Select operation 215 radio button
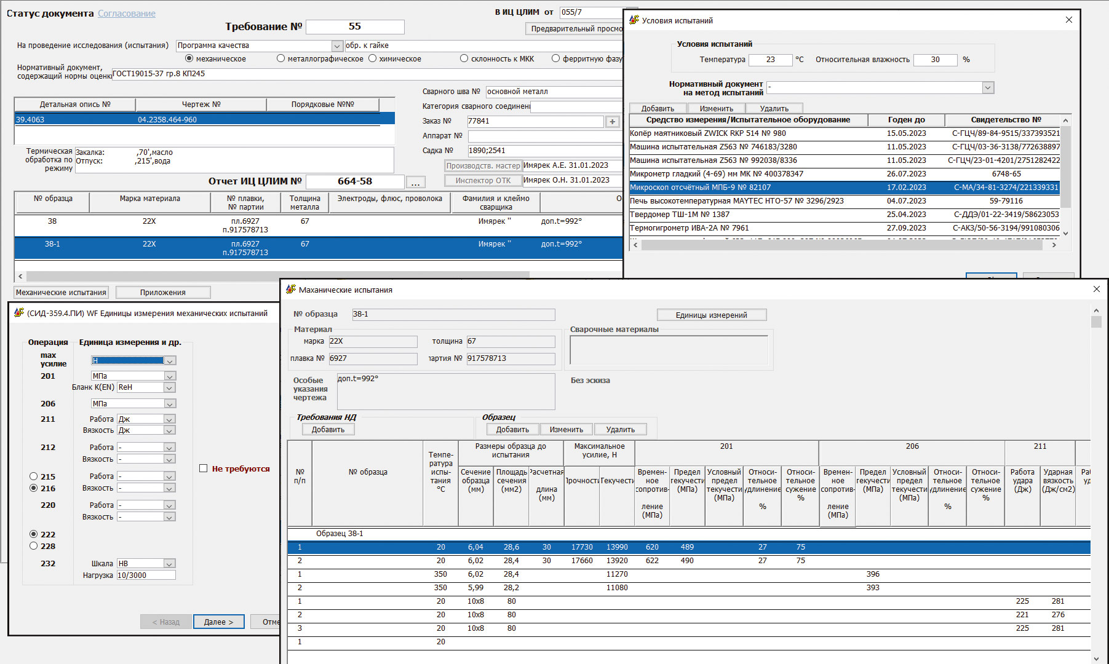The width and height of the screenshot is (1109, 664). (x=34, y=476)
